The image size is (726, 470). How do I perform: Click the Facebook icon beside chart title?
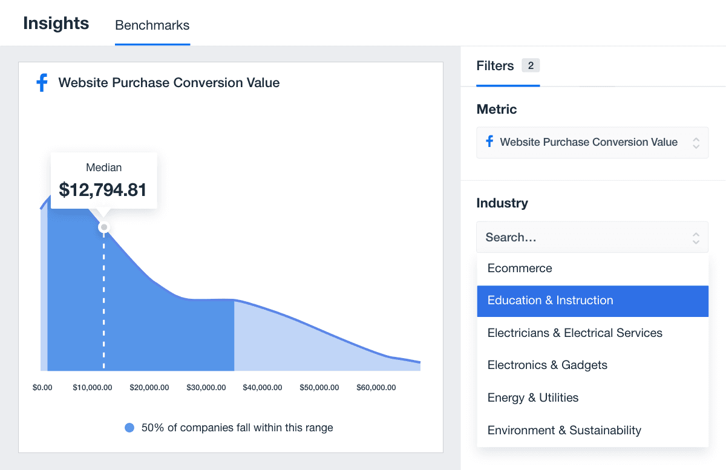click(x=42, y=83)
